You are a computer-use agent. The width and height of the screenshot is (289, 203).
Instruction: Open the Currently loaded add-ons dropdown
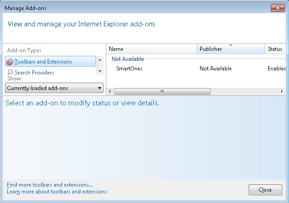54,88
